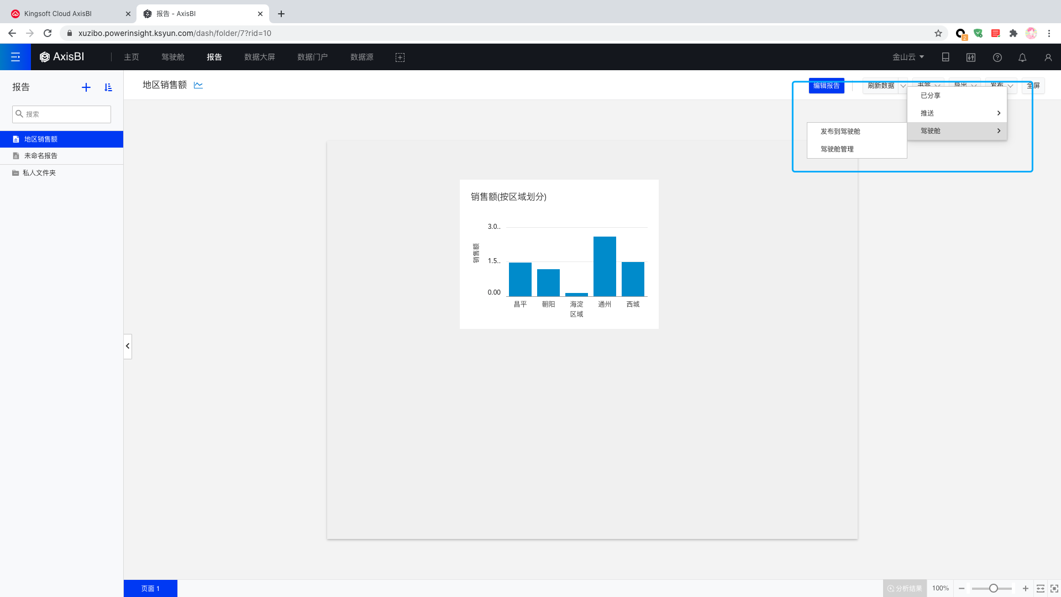Expand the 金山云 account dropdown

pos(908,57)
